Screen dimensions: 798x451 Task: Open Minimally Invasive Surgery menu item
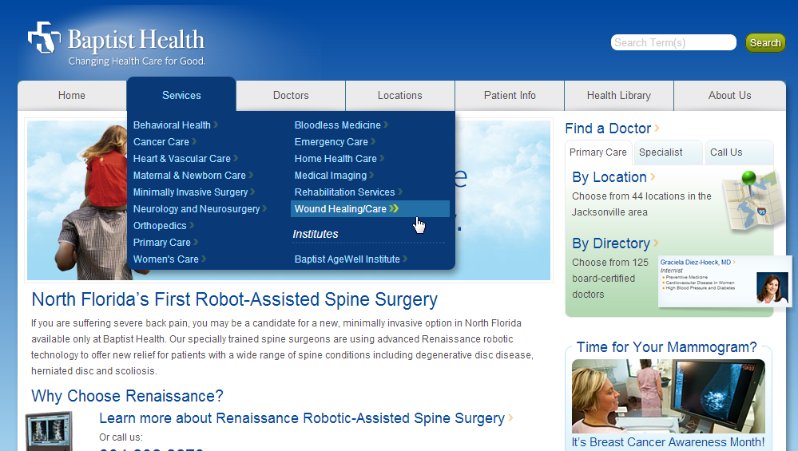tap(190, 192)
